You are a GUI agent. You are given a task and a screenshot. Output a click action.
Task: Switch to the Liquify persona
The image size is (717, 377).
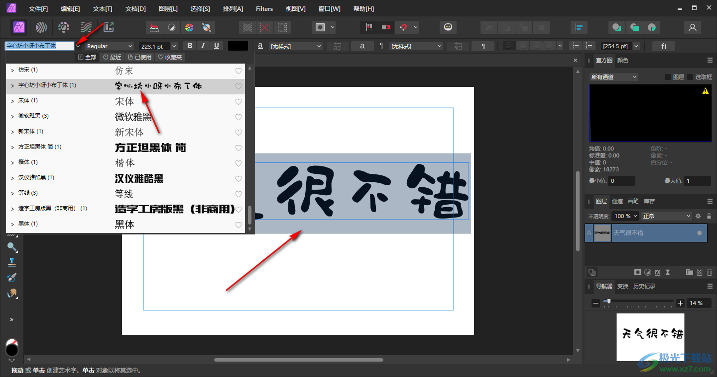(x=41, y=27)
